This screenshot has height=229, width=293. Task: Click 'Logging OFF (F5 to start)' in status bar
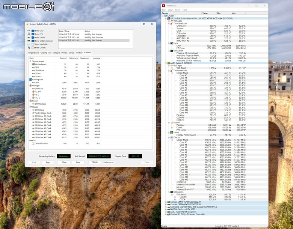point(227,226)
